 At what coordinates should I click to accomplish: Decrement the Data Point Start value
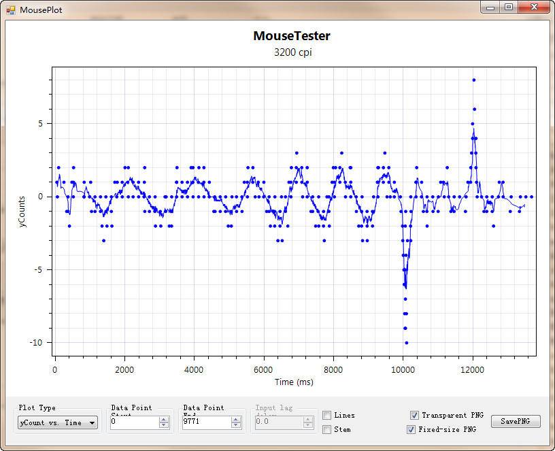[x=163, y=425]
